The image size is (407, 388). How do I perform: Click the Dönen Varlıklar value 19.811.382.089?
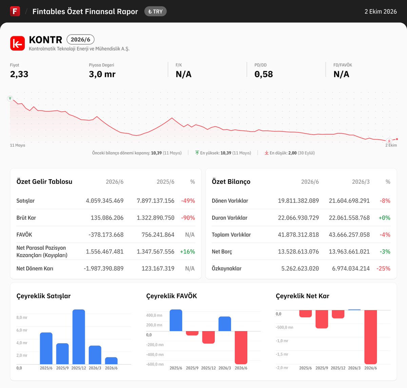(298, 201)
